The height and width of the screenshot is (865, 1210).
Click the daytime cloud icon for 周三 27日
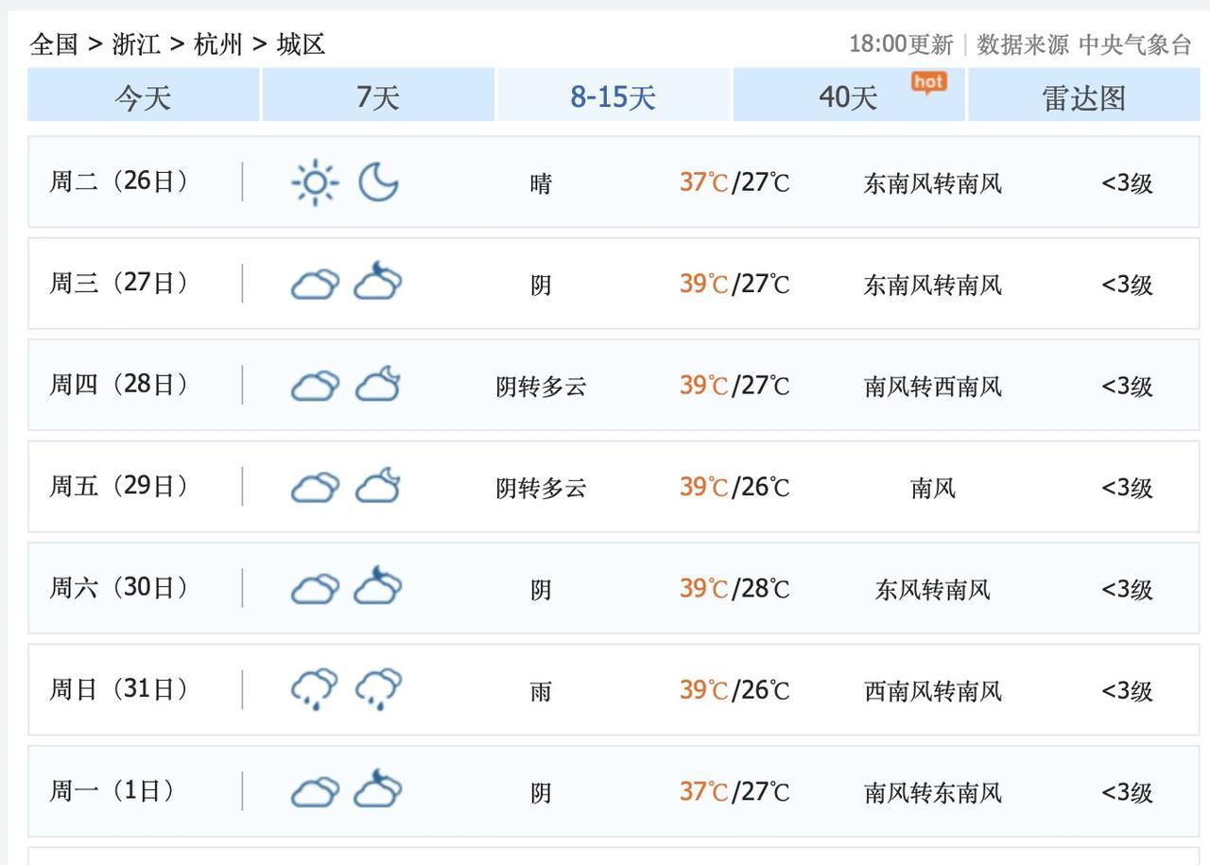315,284
